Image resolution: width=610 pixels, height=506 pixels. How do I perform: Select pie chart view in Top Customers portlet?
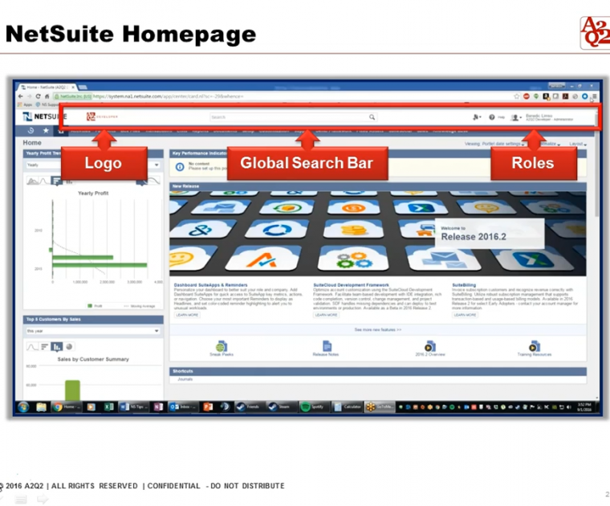[x=68, y=347]
